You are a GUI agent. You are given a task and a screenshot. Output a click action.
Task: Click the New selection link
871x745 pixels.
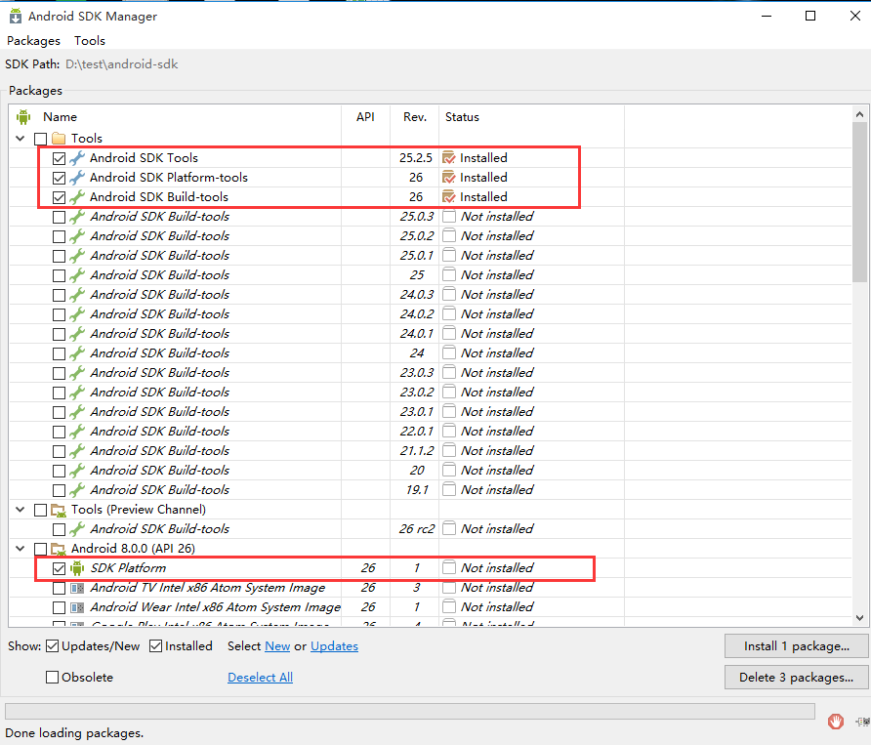277,646
